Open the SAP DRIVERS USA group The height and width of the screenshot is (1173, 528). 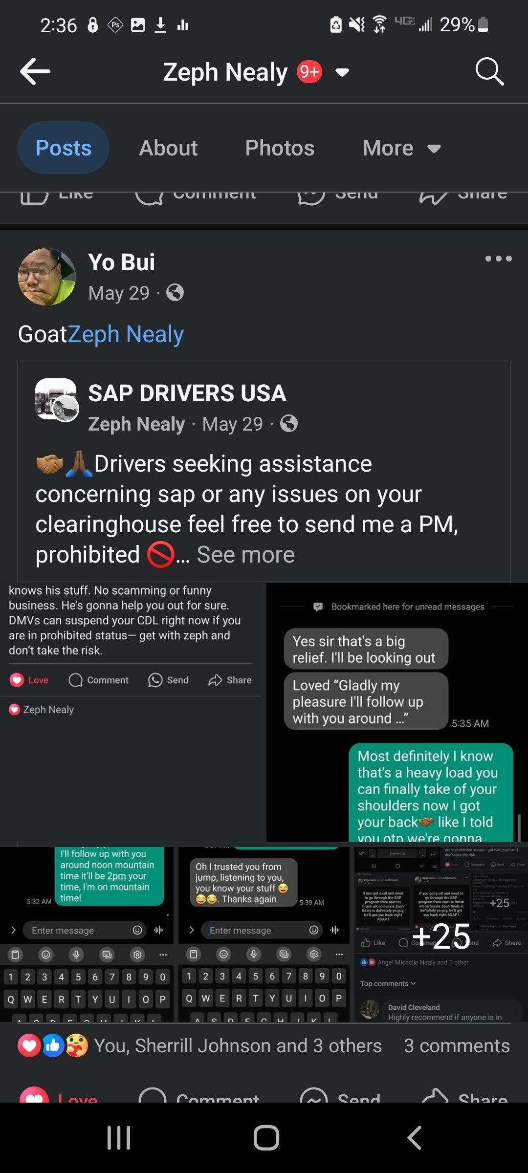[187, 393]
